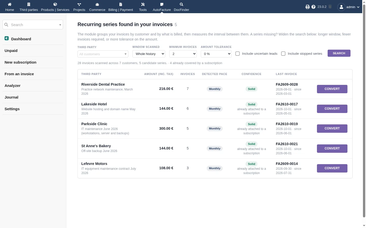Focus the sidebar Search input field
The height and width of the screenshot is (228, 366).
click(33, 25)
